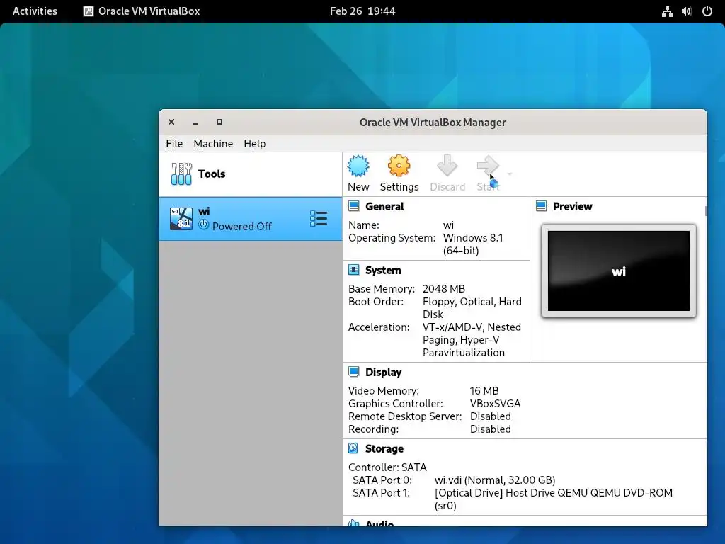
Task: Click the Preview section monitor icon
Action: (541, 206)
